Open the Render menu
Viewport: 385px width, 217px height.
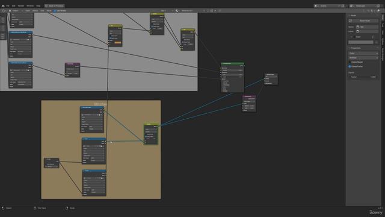21,5
